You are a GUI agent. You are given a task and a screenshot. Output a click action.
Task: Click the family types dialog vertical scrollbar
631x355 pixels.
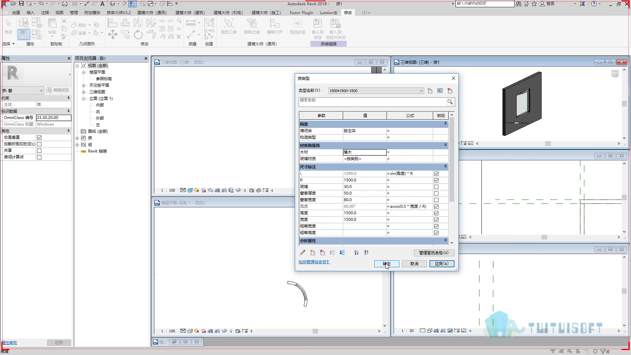tap(452, 159)
